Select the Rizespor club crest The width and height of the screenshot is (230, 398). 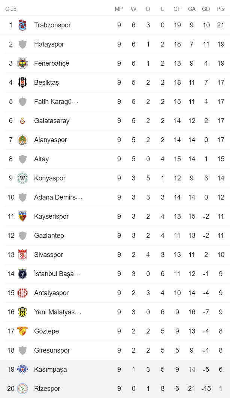(x=23, y=389)
